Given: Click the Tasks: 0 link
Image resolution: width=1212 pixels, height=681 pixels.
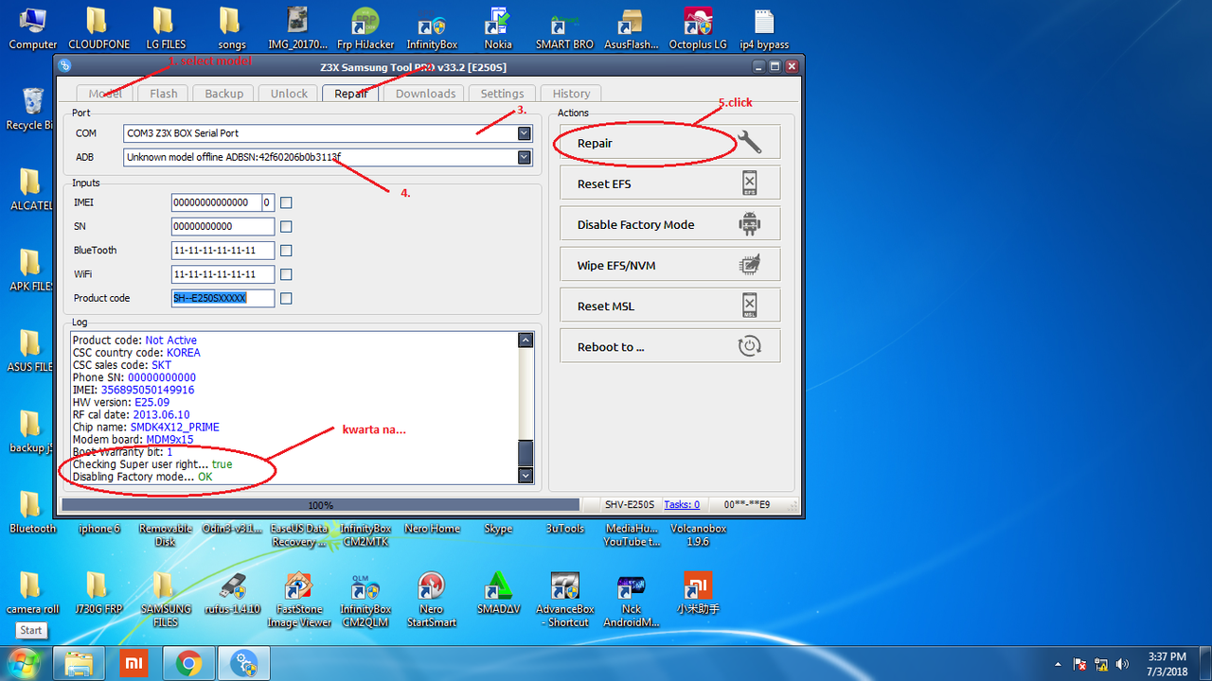Looking at the screenshot, I should click(682, 505).
